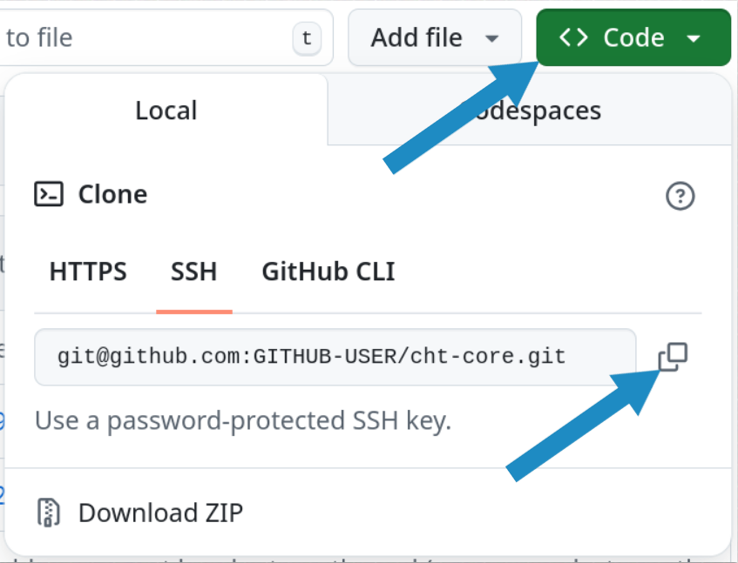Copy the SSH clone URL to clipboard
Viewport: 738px width, 563px height.
pos(673,357)
